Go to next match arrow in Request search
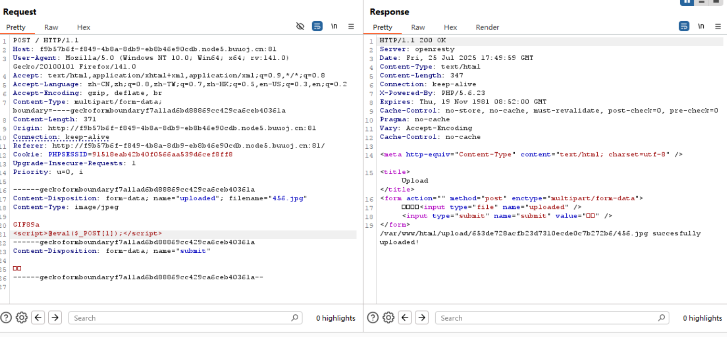Viewport: 727px width, 337px height. point(55,318)
